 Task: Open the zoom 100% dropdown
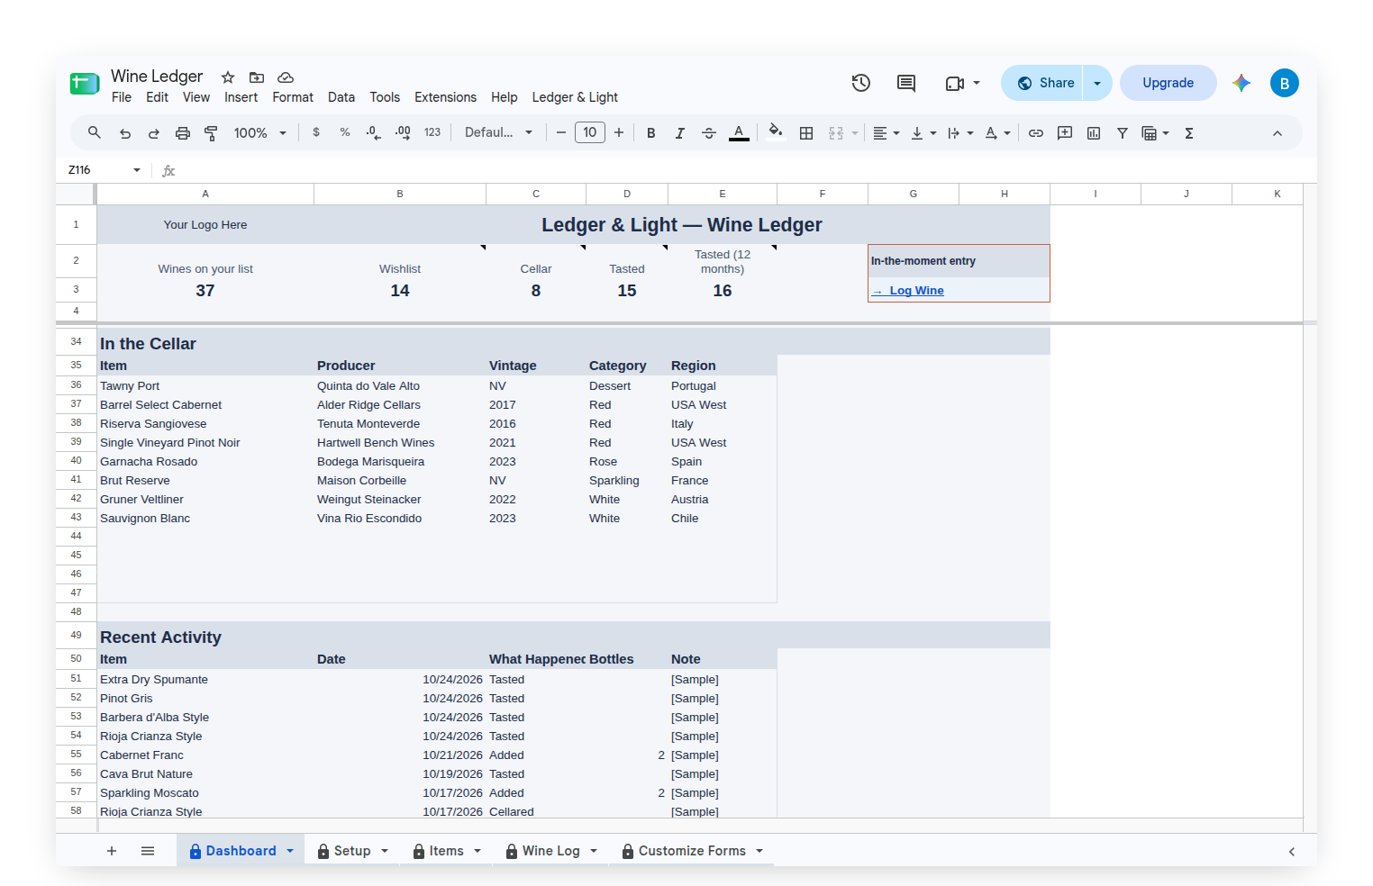(259, 133)
